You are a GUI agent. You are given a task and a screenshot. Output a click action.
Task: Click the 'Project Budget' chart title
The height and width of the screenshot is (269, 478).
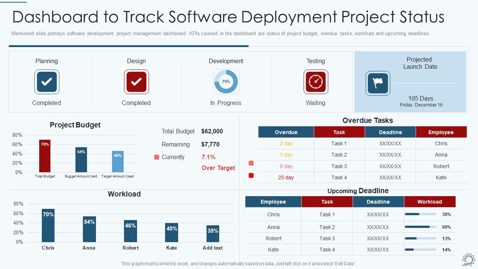tap(75, 125)
